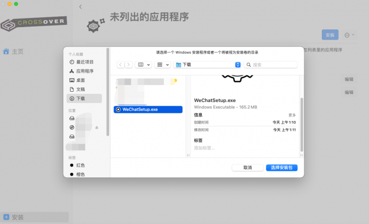369x224 pixels.
Task: Click the 修改时间 row in info
Action: click(x=245, y=130)
